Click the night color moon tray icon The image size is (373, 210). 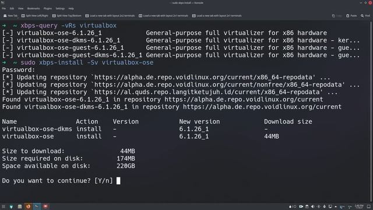[x=342, y=206]
